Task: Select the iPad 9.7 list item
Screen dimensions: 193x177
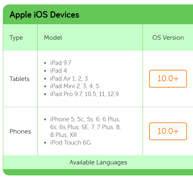Action: [x=61, y=63]
